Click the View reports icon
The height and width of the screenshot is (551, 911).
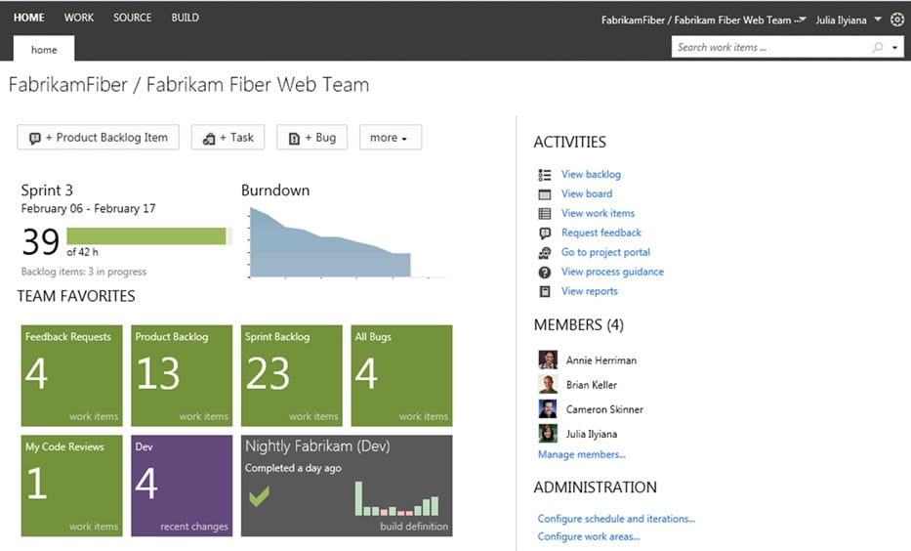point(545,292)
